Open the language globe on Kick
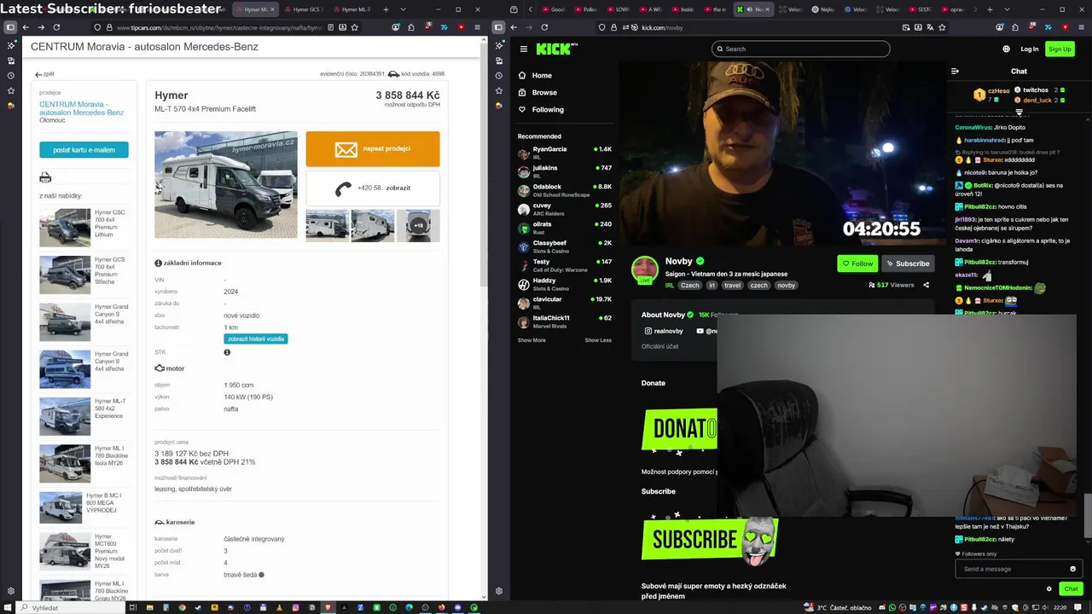The width and height of the screenshot is (1092, 614). tap(1007, 49)
